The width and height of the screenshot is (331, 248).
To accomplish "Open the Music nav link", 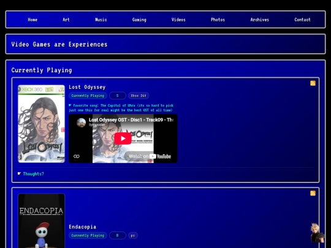I will (101, 20).
